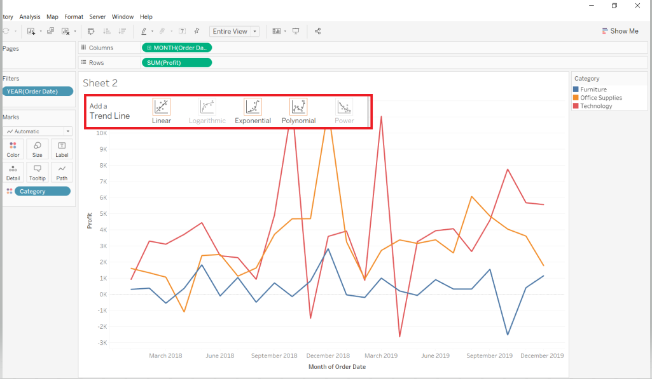
Task: Toggle the Swap Rows and Columns icon
Action: [x=91, y=31]
